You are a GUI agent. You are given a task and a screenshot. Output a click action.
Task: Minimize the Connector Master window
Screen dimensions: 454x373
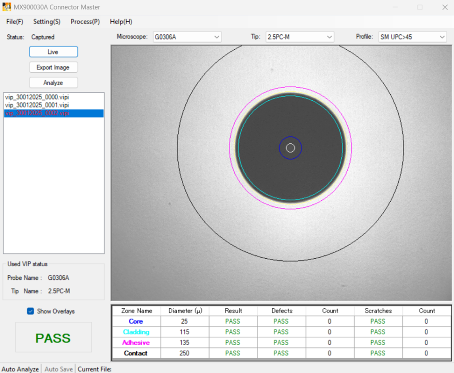click(395, 7)
